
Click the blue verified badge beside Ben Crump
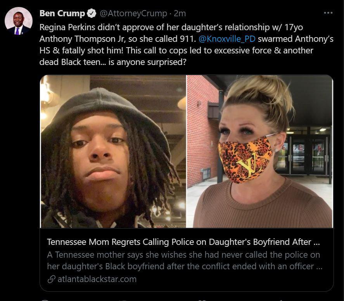tap(92, 14)
